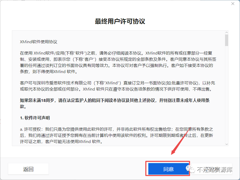This screenshot has width=240, height=180.
Task: Click the blue 同意 agree button
Action: [168, 169]
